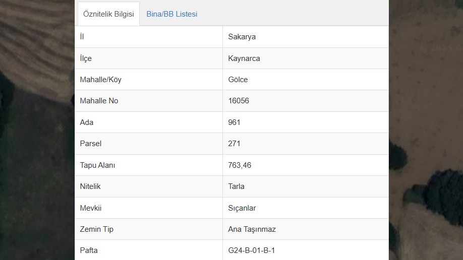463x260 pixels.
Task: Click the Mahalle No value 16056
Action: (x=238, y=101)
